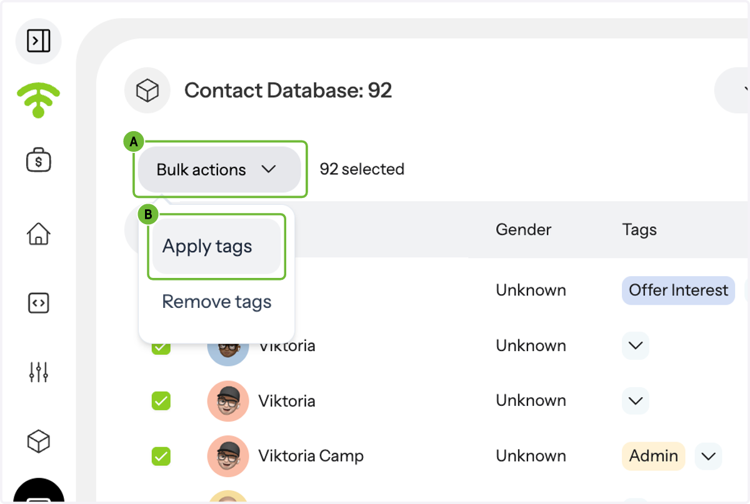The width and height of the screenshot is (750, 504).
Task: Click the Tags column header
Action: [x=639, y=230]
